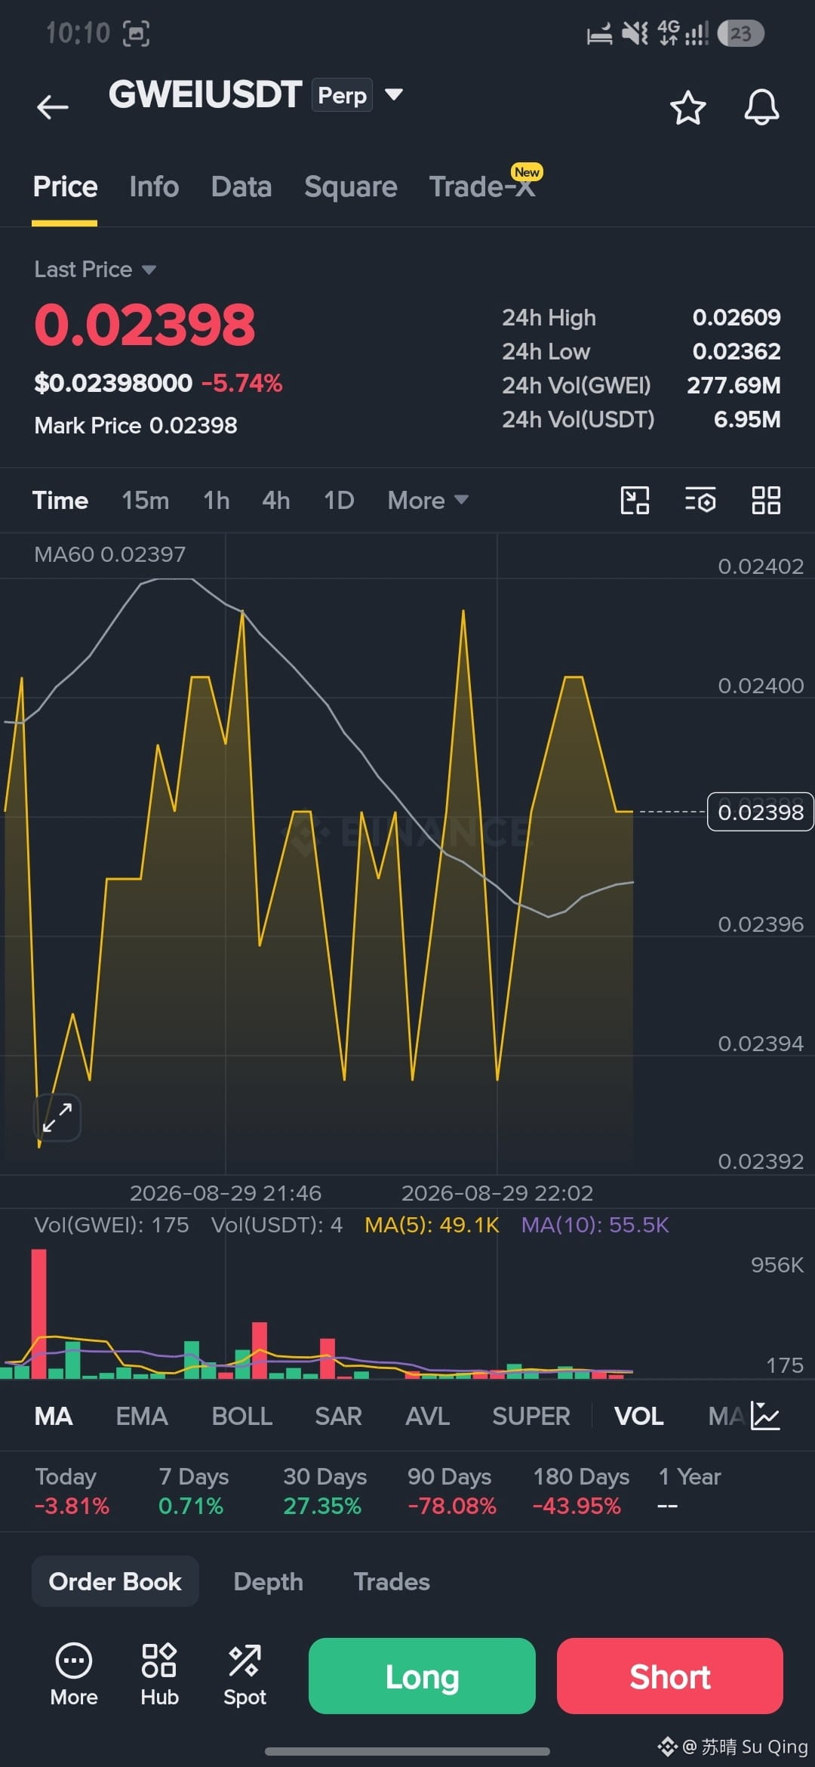Tap the MA(10): 55.5K volume label
This screenshot has width=815, height=1767.
pos(595,1225)
